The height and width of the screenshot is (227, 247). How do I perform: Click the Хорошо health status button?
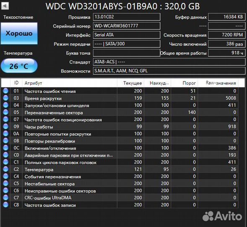coord(19,33)
